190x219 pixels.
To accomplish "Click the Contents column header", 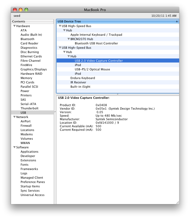I will point(32,21).
